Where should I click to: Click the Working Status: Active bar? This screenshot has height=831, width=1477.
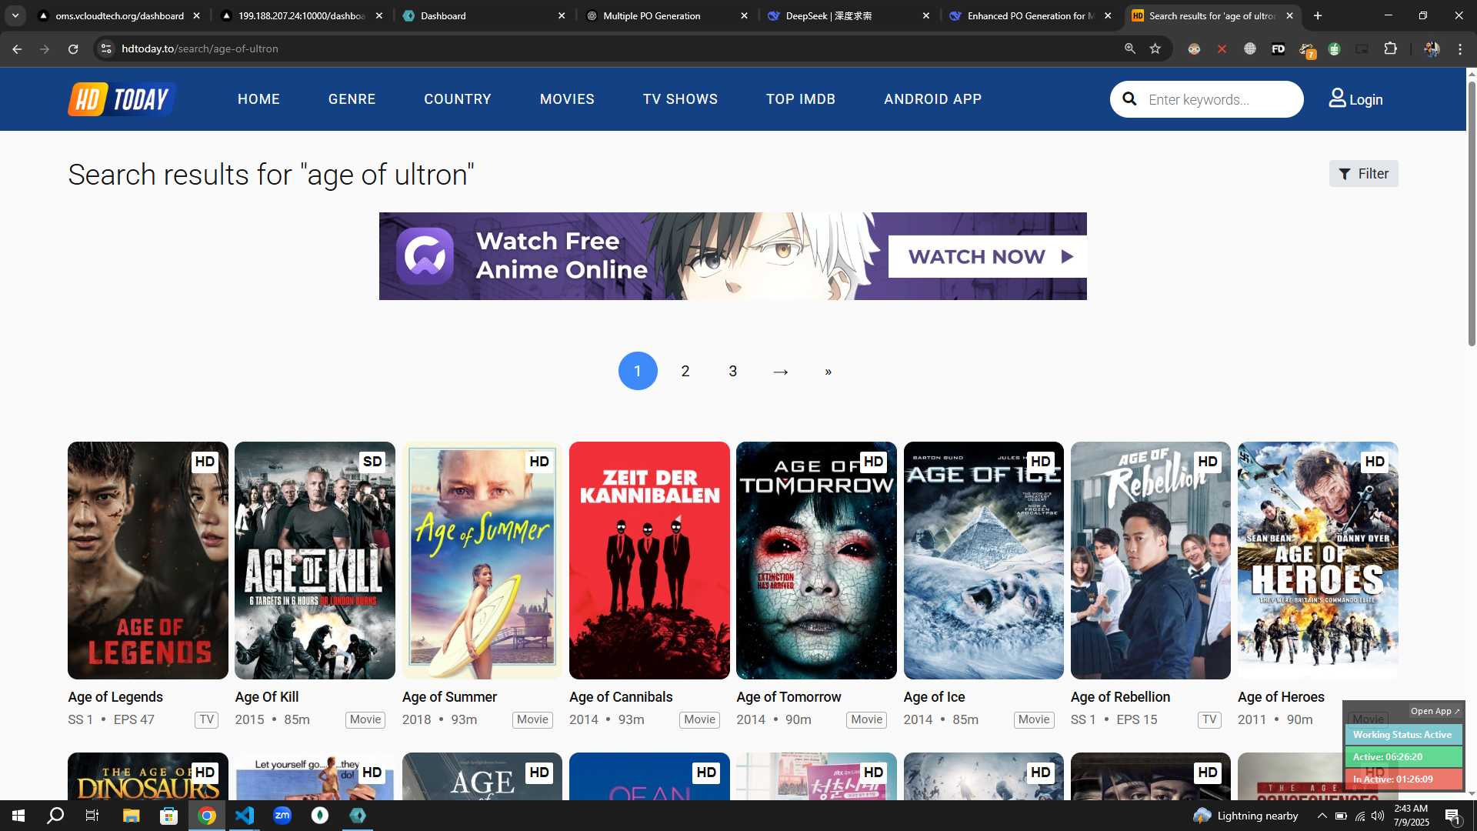coord(1402,735)
